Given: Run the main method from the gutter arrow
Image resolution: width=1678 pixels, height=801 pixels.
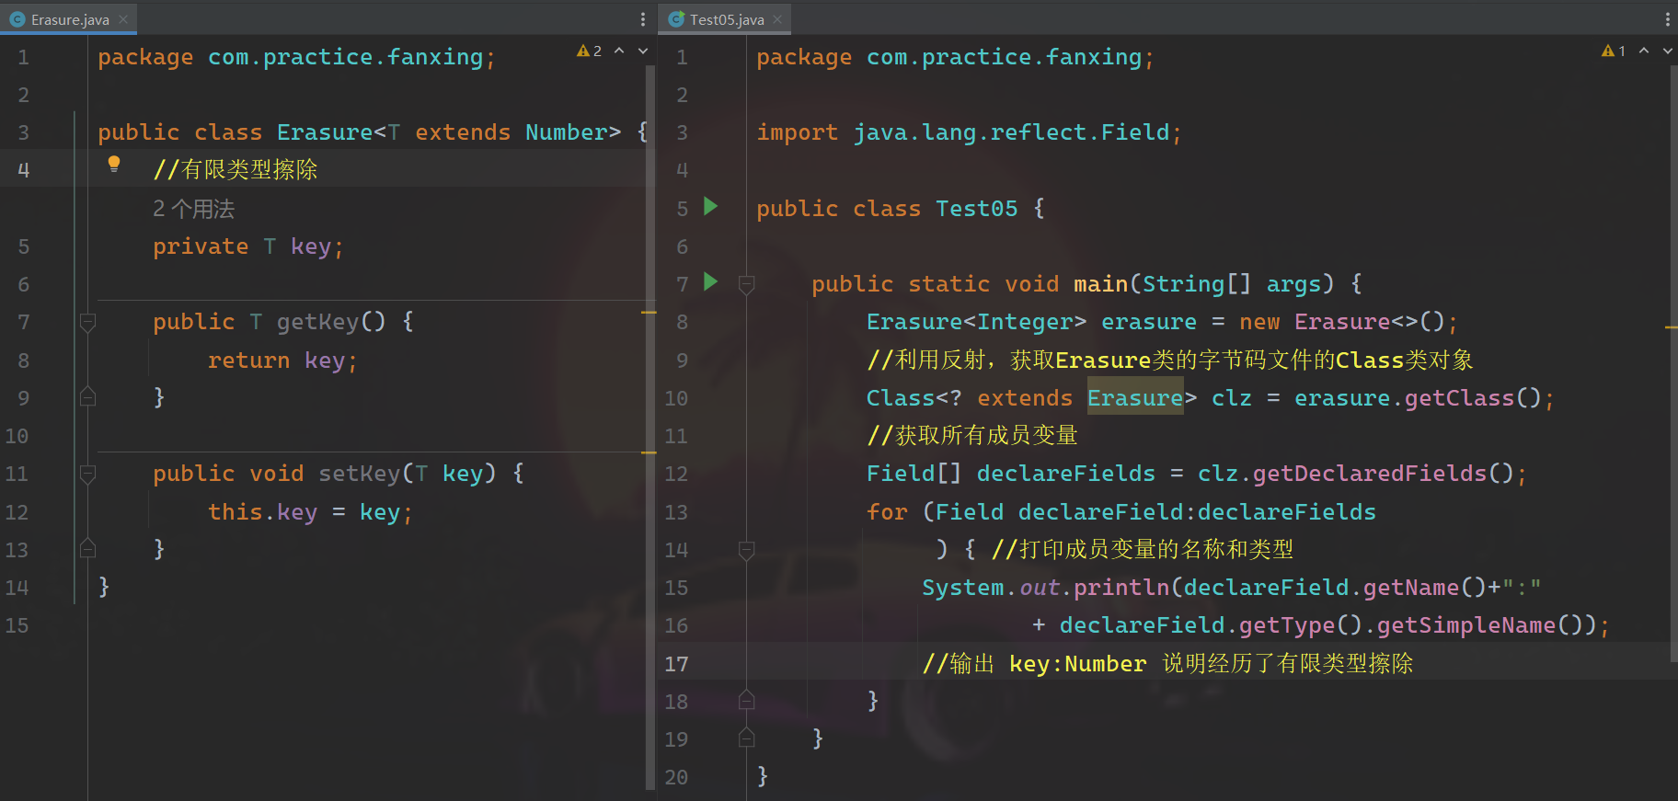Looking at the screenshot, I should [x=710, y=281].
